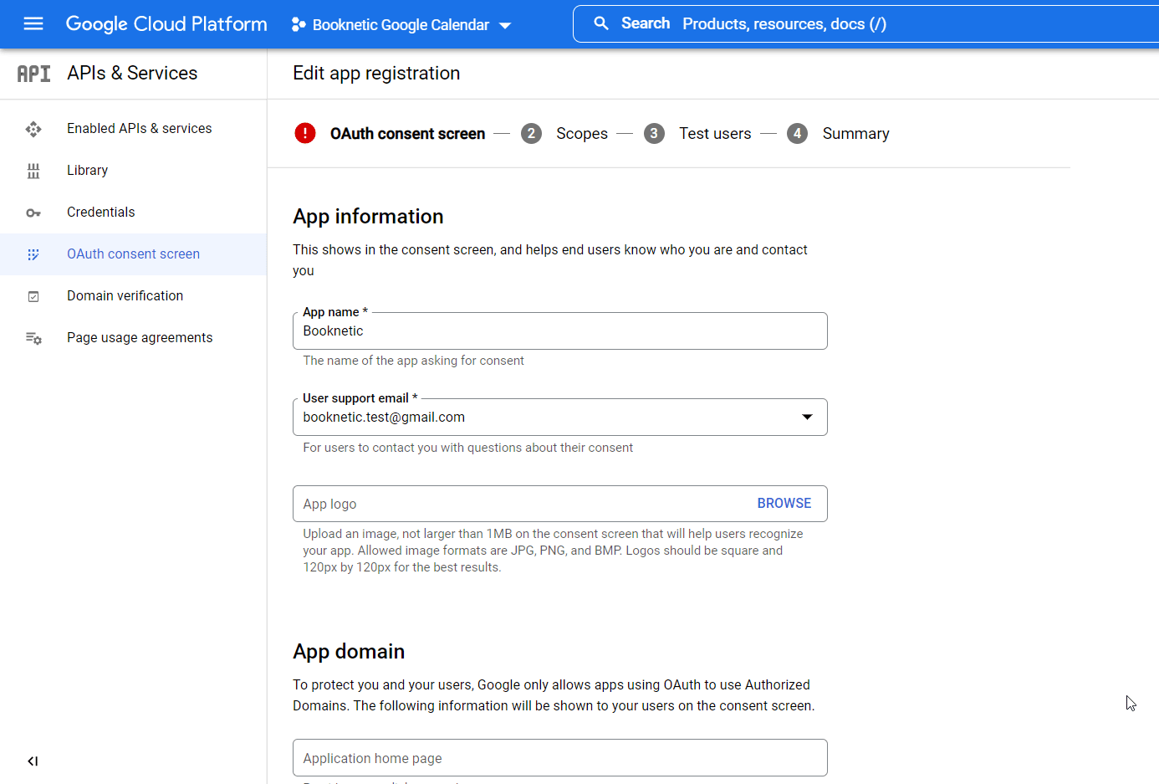Click the Library icon in the sidebar

click(x=33, y=171)
